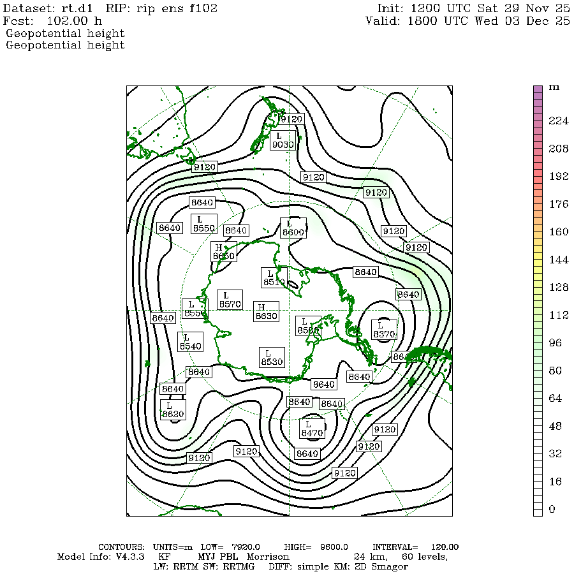Click the 'HIGH= 9600.0' contour value
Screen dimensions: 574x574
coord(316,547)
